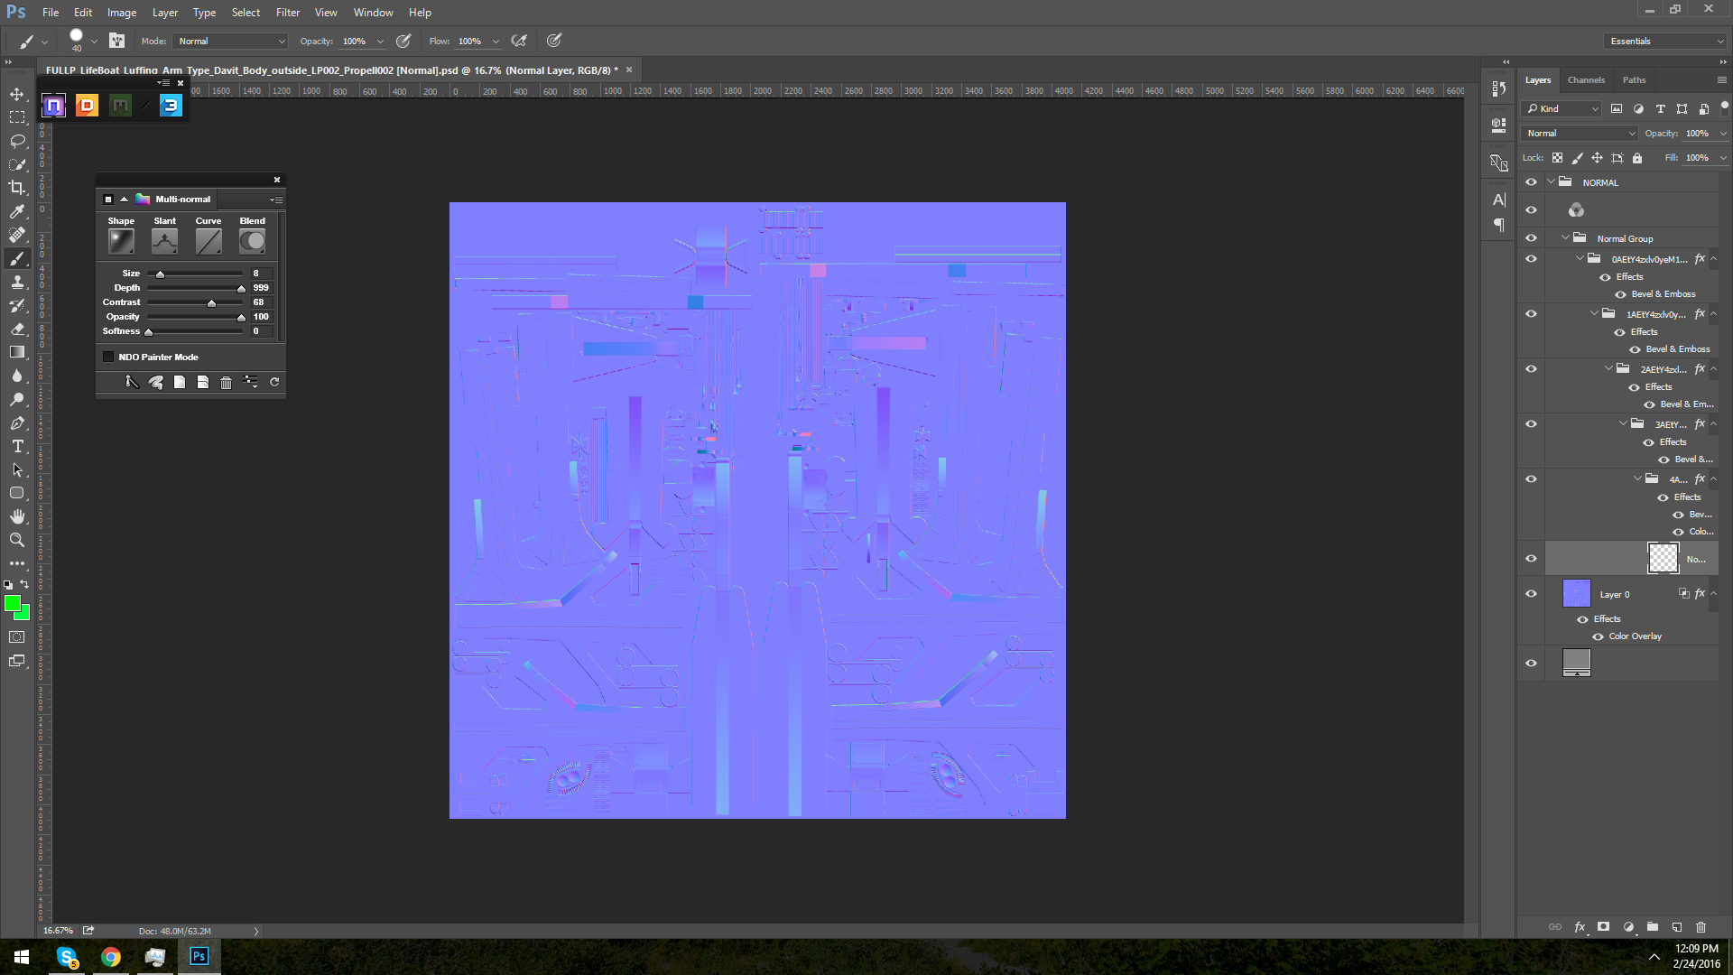Image resolution: width=1733 pixels, height=975 pixels.
Task: Select the Type tool in toolbar
Action: 17,447
